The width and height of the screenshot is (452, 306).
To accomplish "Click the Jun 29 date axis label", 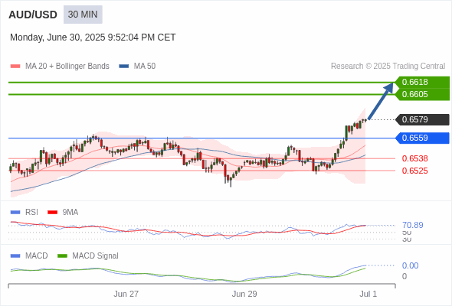I will pyautogui.click(x=244, y=294).
